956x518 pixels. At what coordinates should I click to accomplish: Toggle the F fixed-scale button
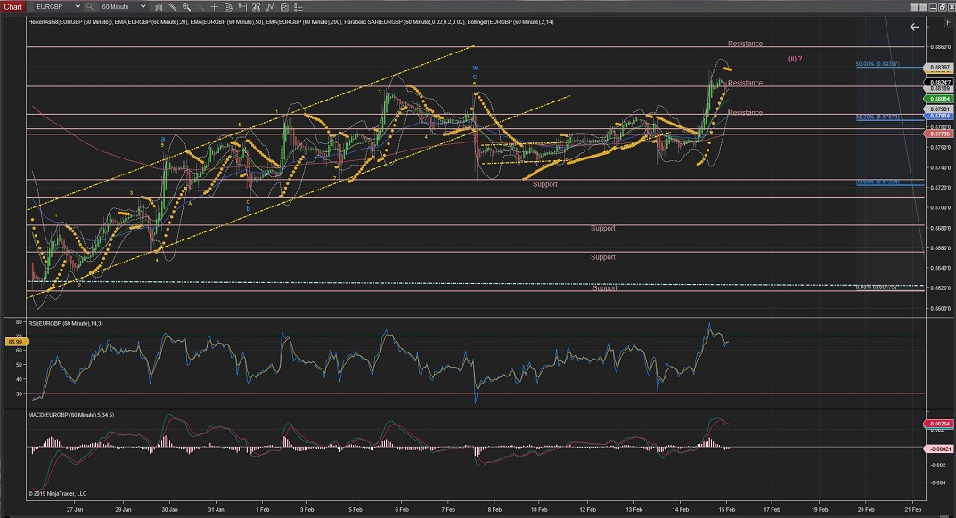[x=948, y=22]
